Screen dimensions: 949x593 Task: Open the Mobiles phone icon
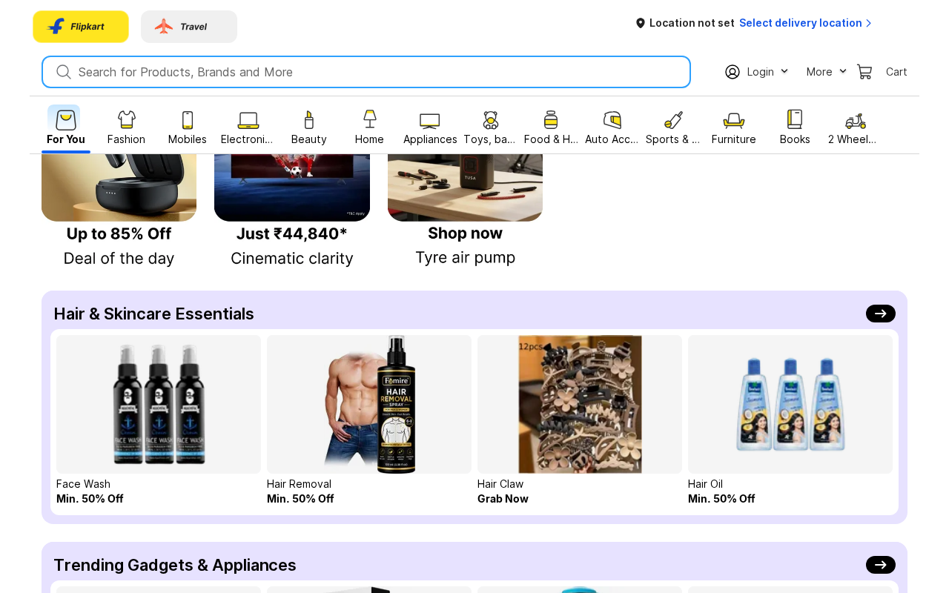pyautogui.click(x=188, y=119)
